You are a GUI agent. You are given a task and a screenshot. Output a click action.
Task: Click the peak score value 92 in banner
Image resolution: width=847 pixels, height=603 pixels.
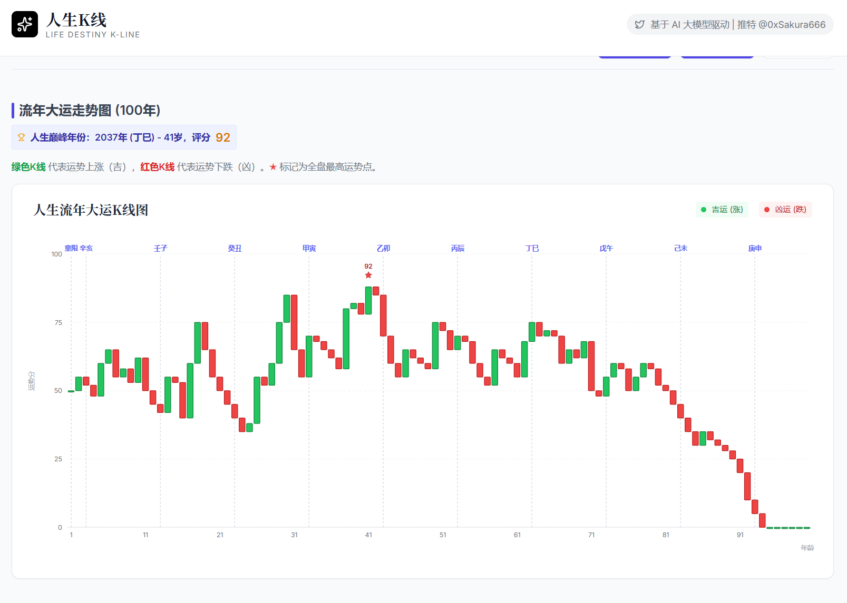tap(223, 137)
